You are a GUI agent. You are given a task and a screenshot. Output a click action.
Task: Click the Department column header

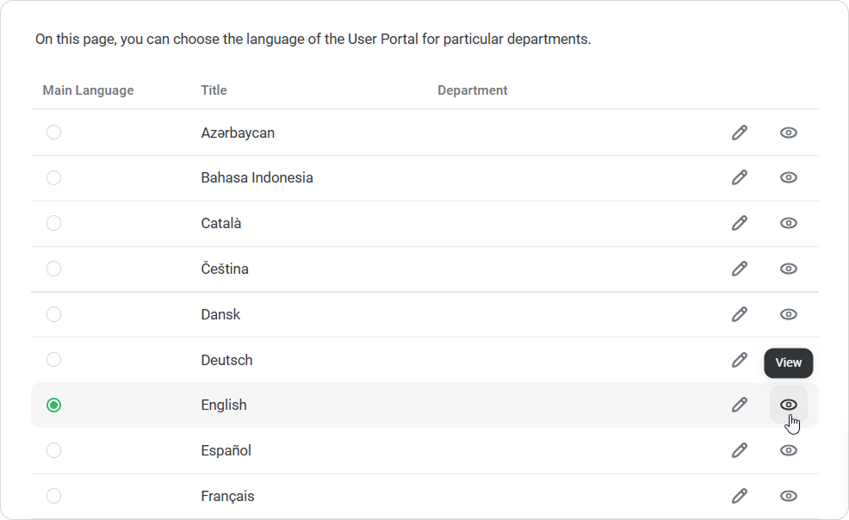(x=472, y=90)
